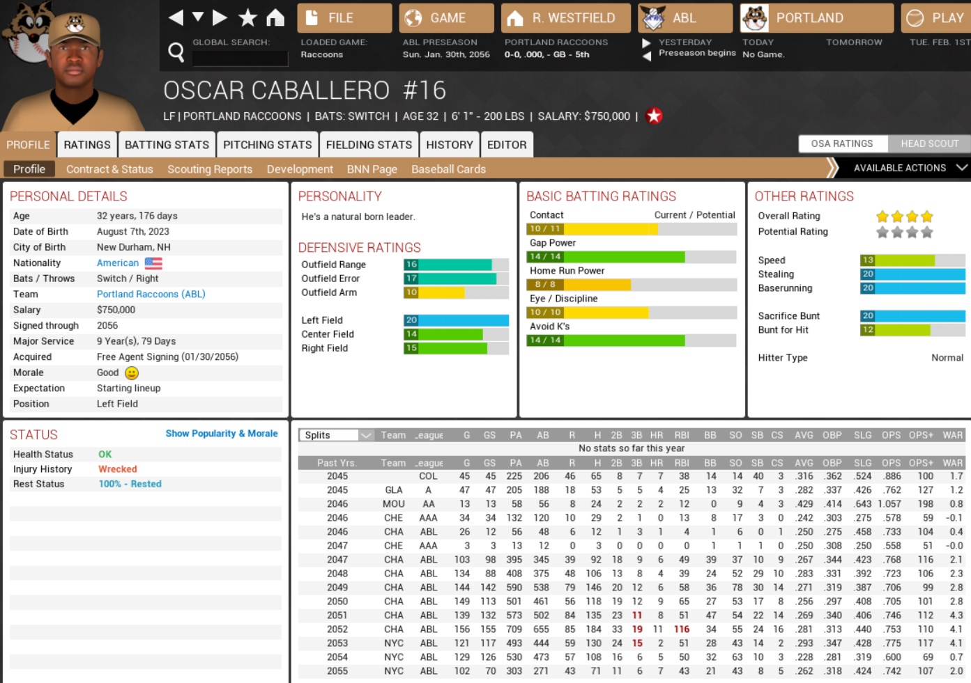
Task: Go to the home screen icon
Action: (275, 17)
